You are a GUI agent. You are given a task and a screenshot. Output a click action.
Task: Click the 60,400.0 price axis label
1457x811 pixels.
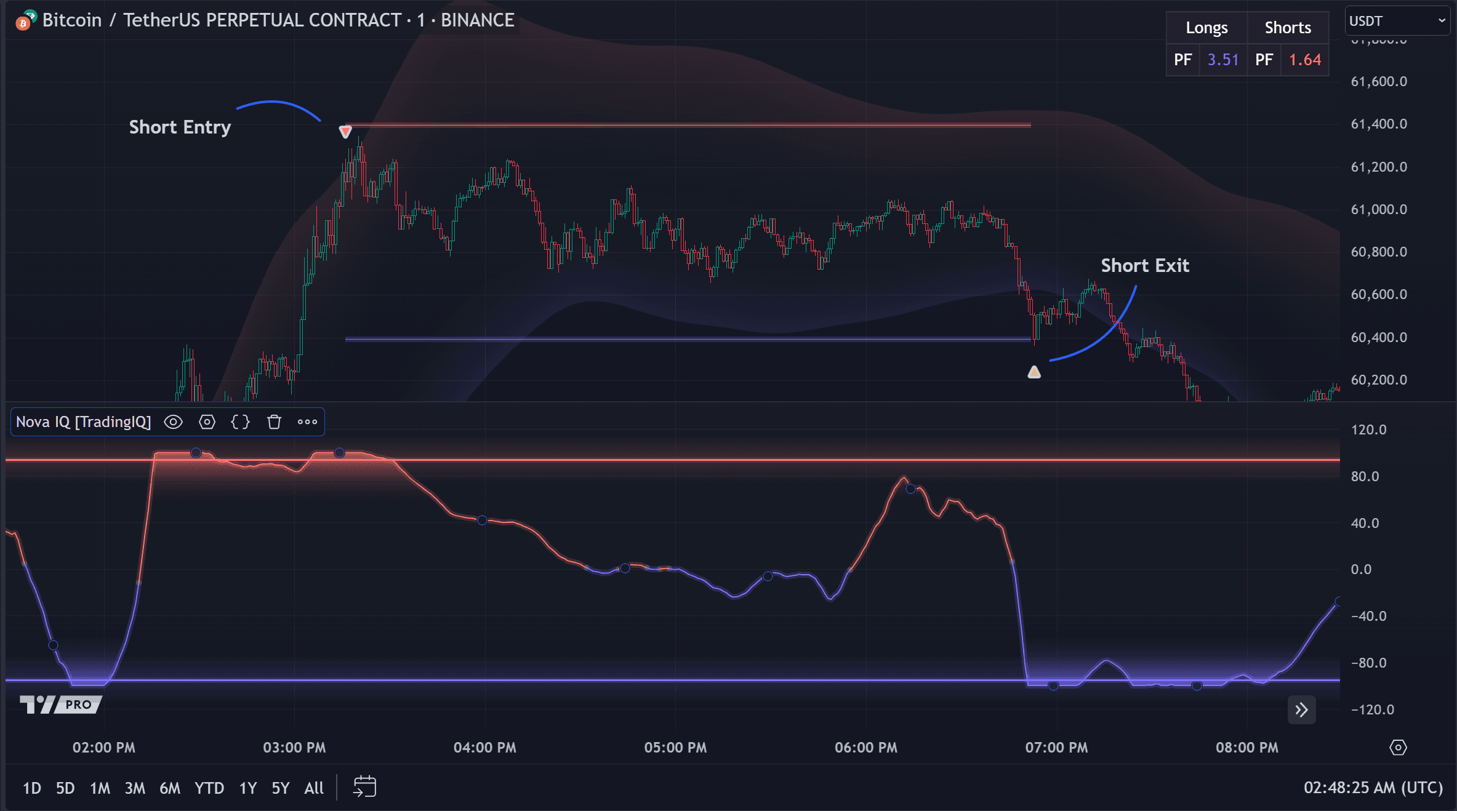click(1379, 337)
